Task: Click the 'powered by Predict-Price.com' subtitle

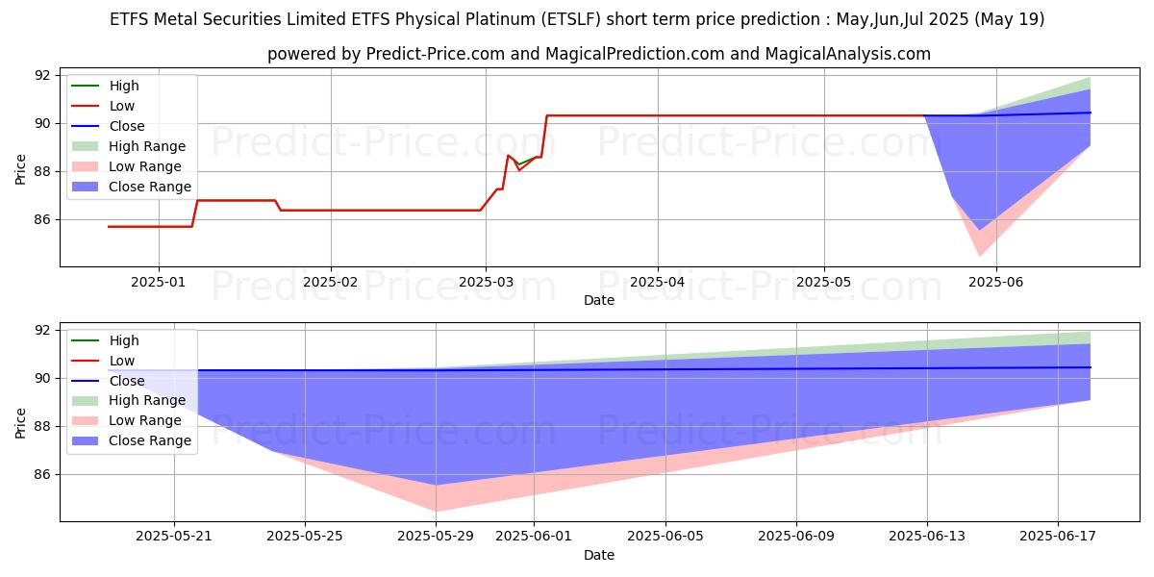Action: pyautogui.click(x=598, y=54)
